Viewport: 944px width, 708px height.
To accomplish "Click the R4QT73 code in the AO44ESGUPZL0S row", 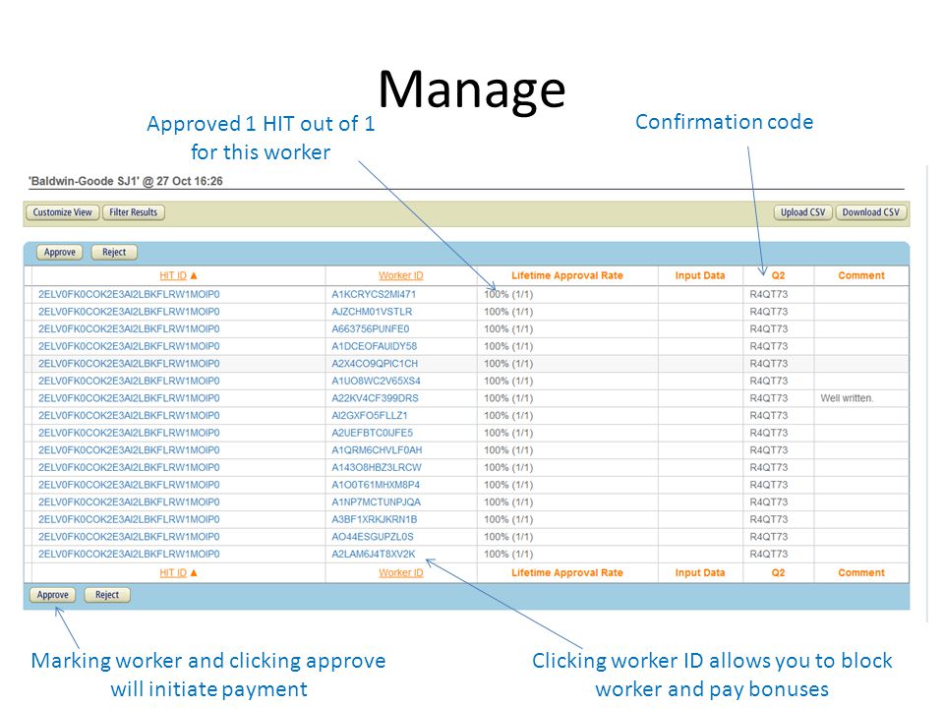I will point(769,537).
